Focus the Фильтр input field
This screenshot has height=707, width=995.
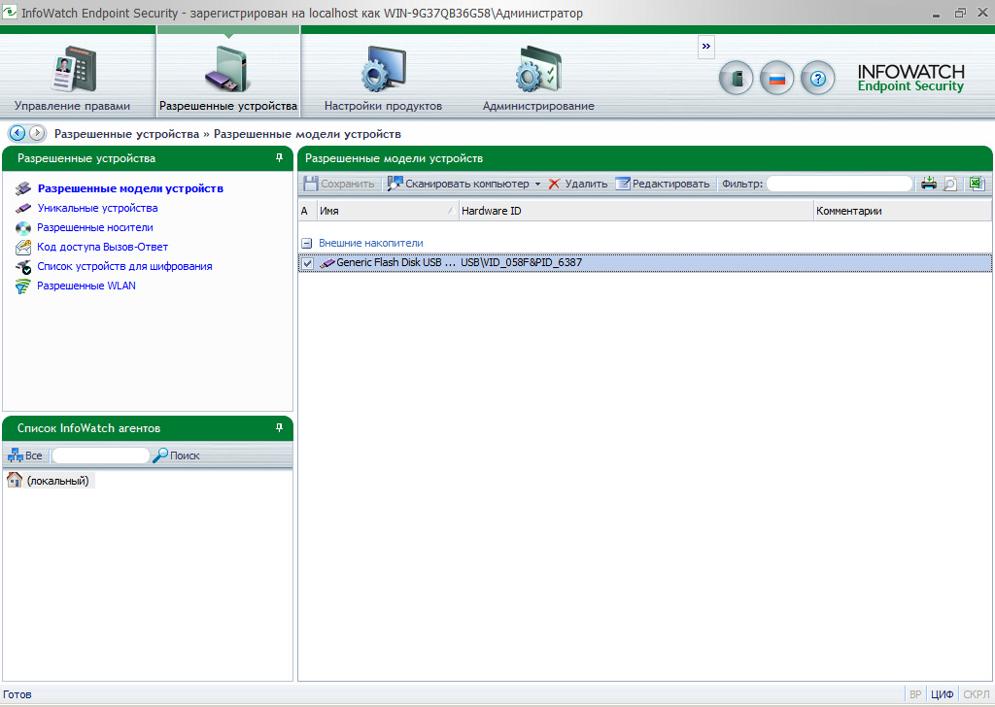click(x=840, y=184)
